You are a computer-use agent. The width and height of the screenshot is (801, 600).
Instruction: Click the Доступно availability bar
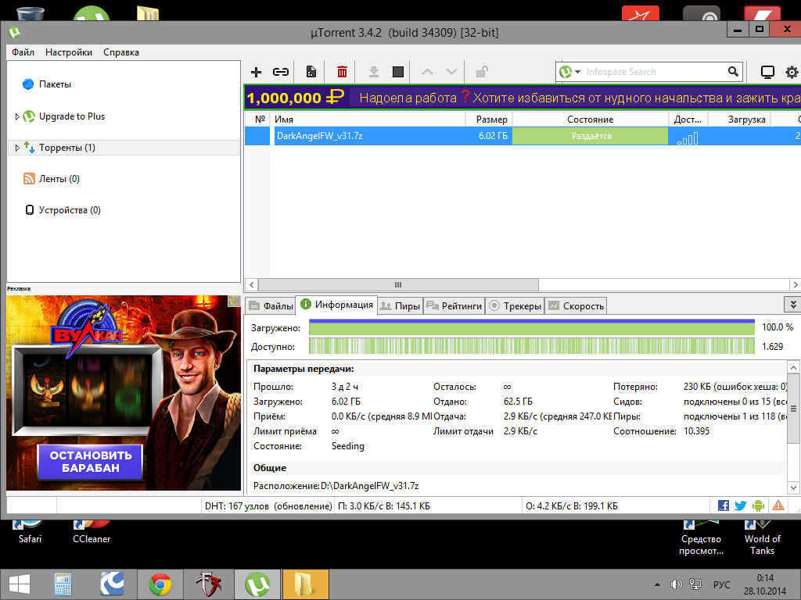(532, 347)
